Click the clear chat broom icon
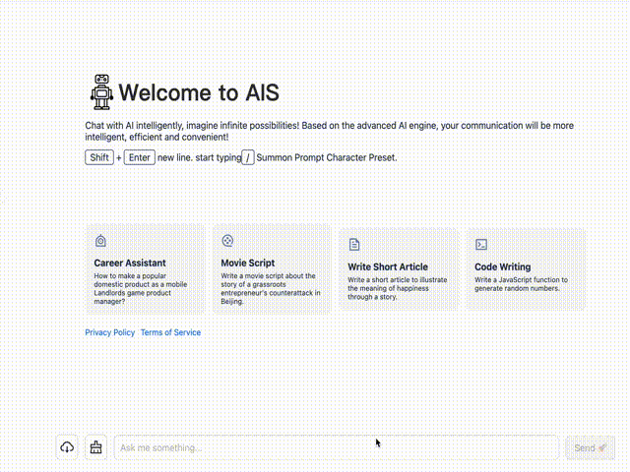630x472 pixels. [96, 447]
